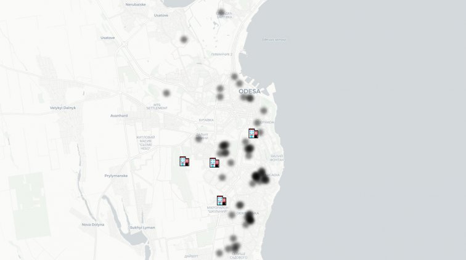Click the isolated heat spot east of Usatove
This screenshot has height=260, width=466.
184,39
